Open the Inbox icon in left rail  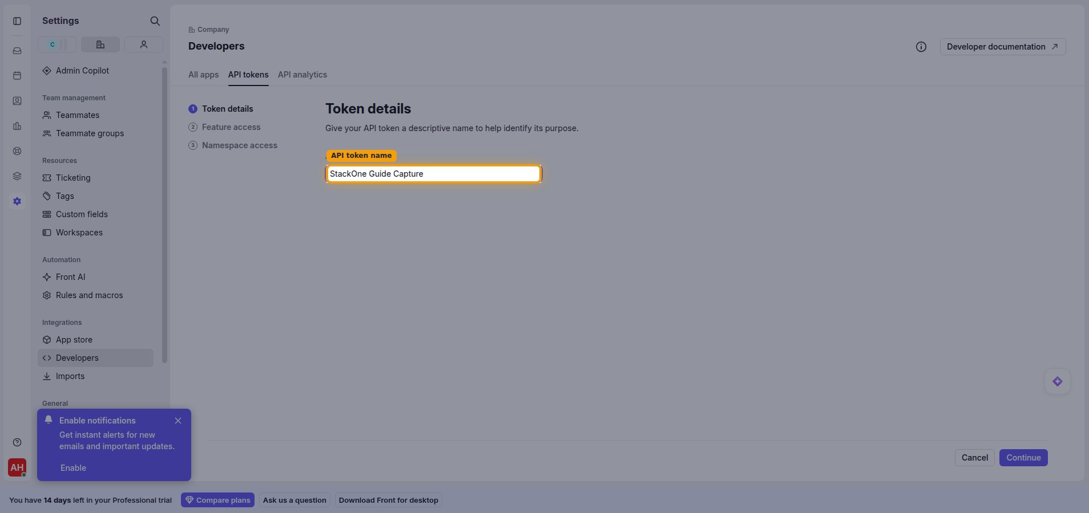tap(17, 51)
